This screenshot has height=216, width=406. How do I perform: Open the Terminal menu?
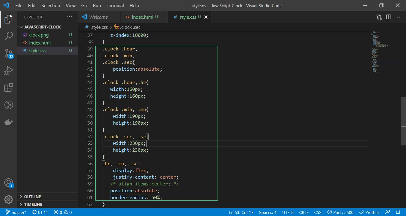click(115, 5)
